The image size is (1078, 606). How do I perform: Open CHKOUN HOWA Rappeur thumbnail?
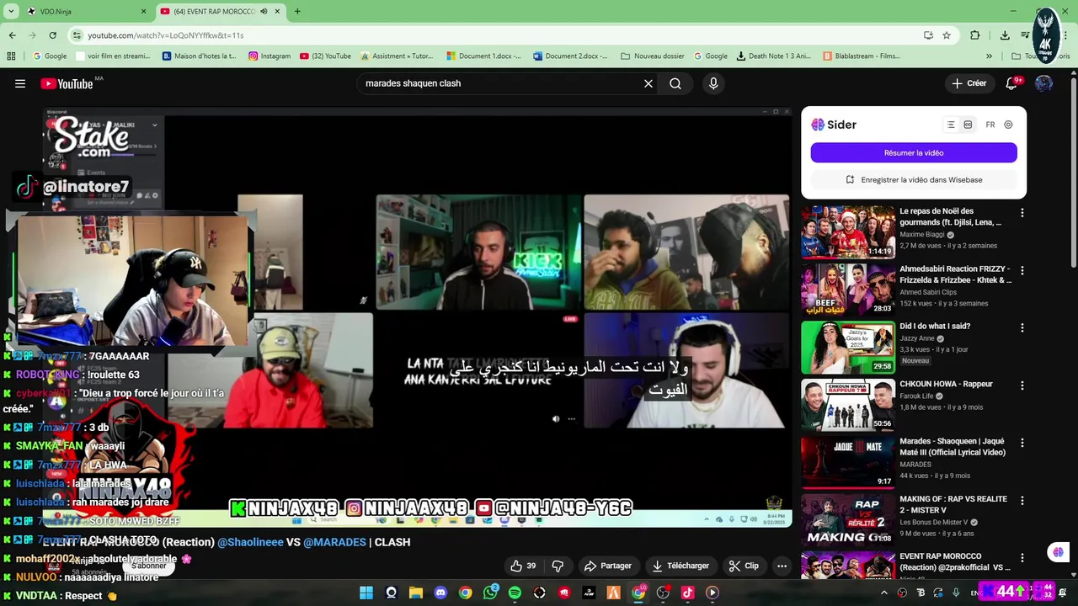(x=848, y=404)
